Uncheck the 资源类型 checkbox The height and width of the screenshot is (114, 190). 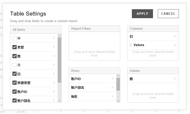[x=15, y=83]
